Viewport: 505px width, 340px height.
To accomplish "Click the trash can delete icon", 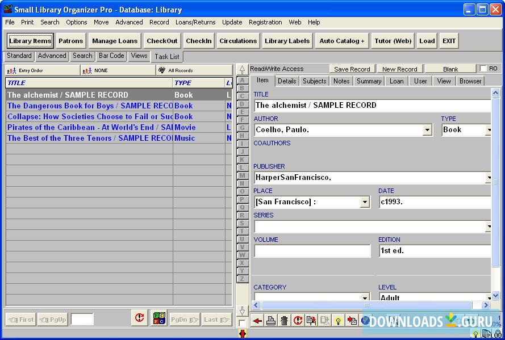I will click(x=284, y=321).
